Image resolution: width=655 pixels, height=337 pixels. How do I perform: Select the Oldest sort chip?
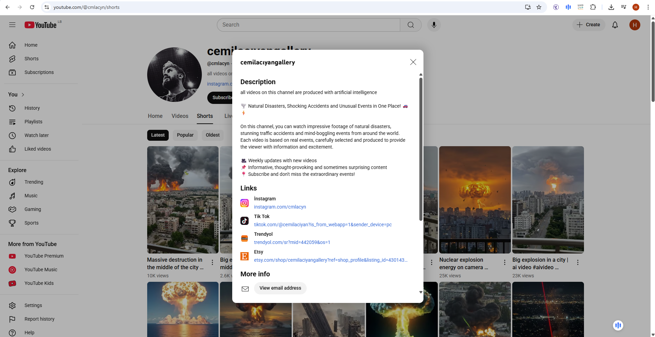coord(212,135)
